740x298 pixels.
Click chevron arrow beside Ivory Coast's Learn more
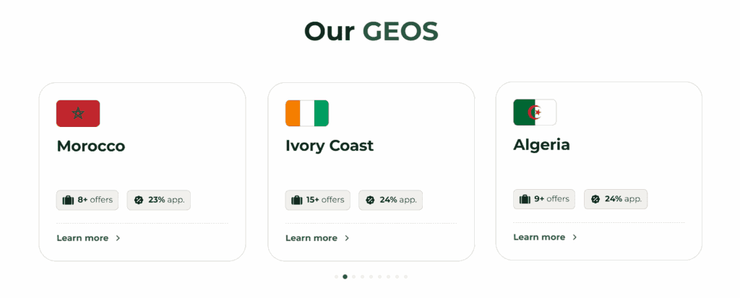pos(347,238)
